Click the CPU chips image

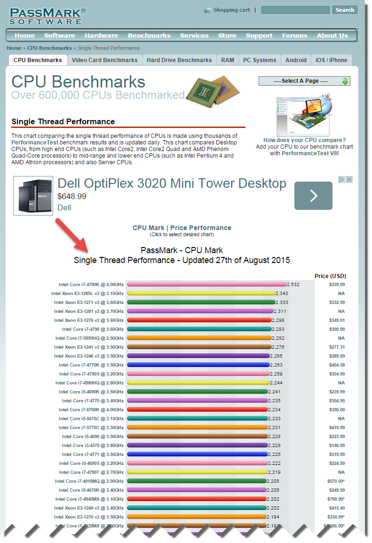213,91
